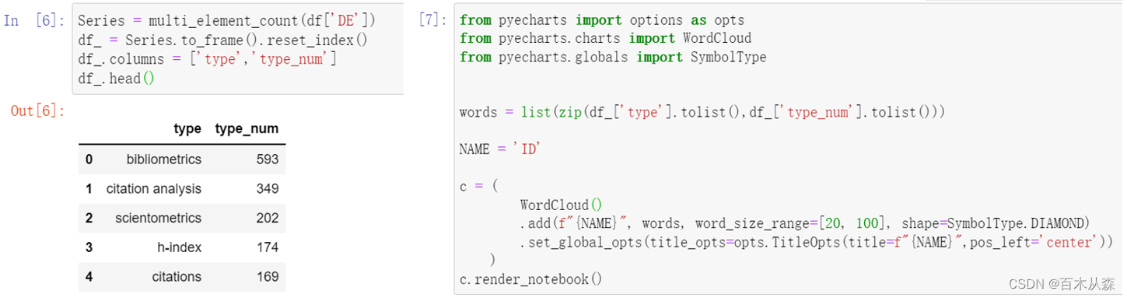Click row index 4 in output table
This screenshot has height=298, width=1127.
[x=89, y=276]
